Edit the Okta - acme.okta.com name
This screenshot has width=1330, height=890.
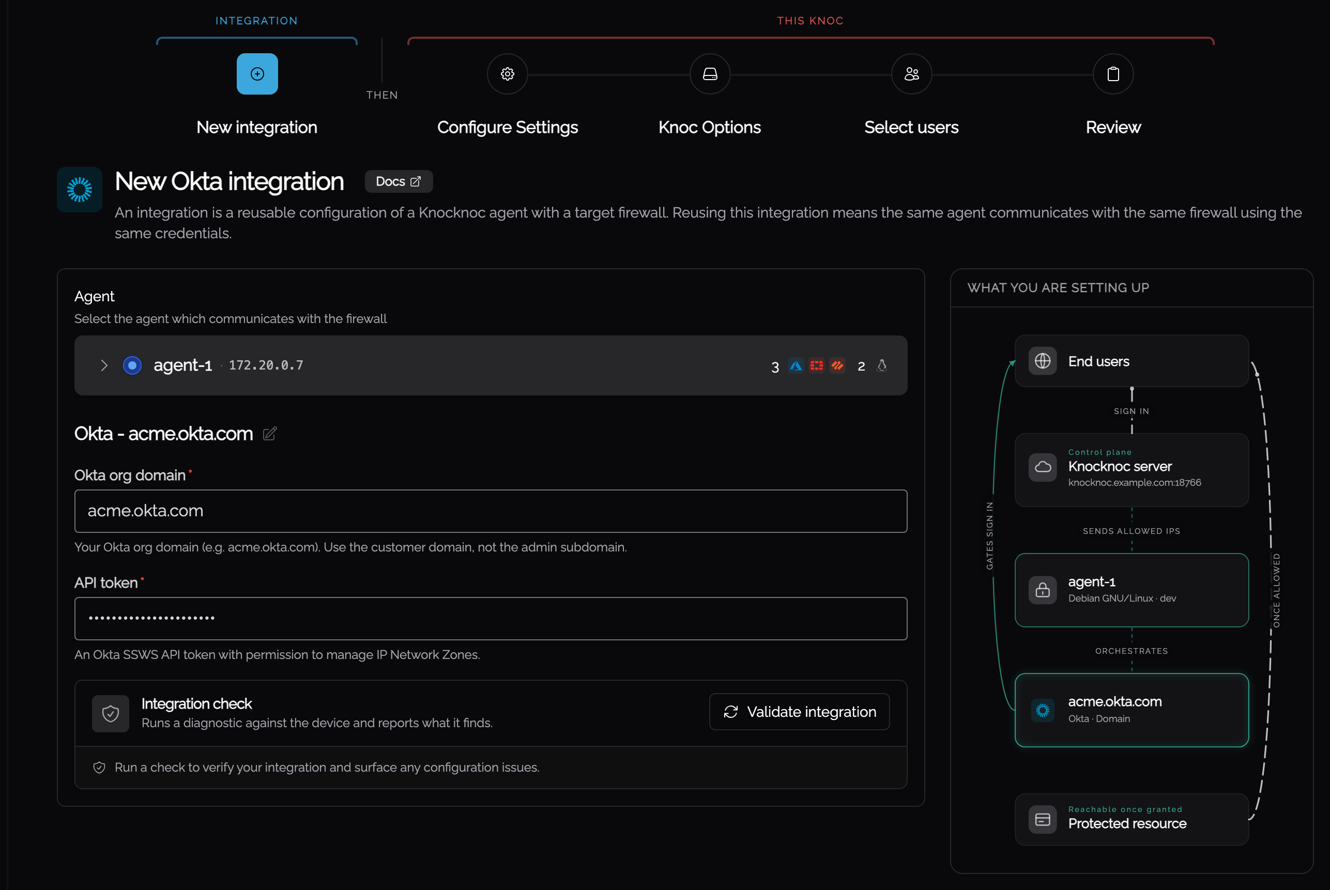click(270, 434)
